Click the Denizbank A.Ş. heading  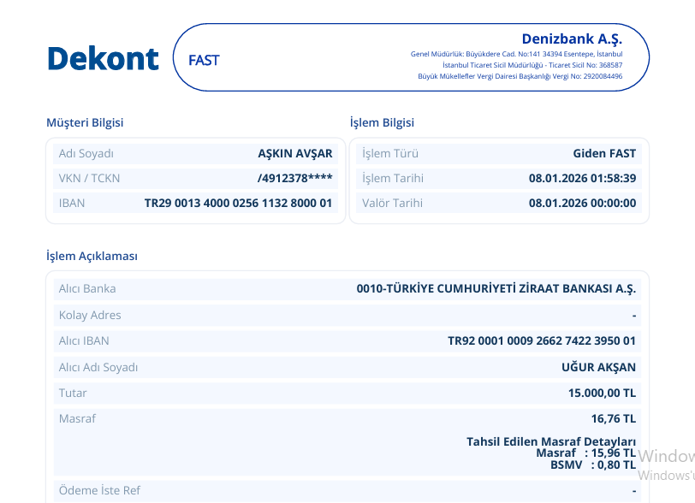[572, 39]
